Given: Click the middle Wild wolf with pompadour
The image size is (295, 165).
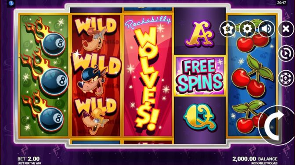Looking at the screenshot, I should tap(96, 74).
